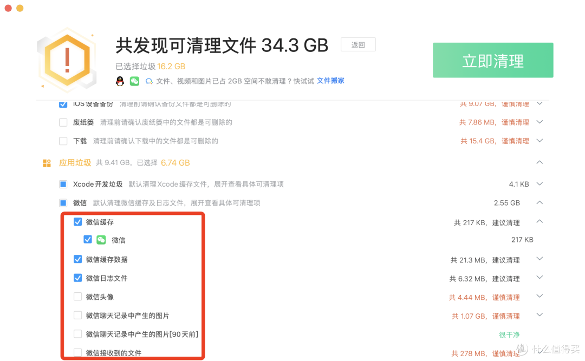Check 微信聊天记录中产生的图片 for cleaning
This screenshot has height=361, width=585.
pos(77,316)
